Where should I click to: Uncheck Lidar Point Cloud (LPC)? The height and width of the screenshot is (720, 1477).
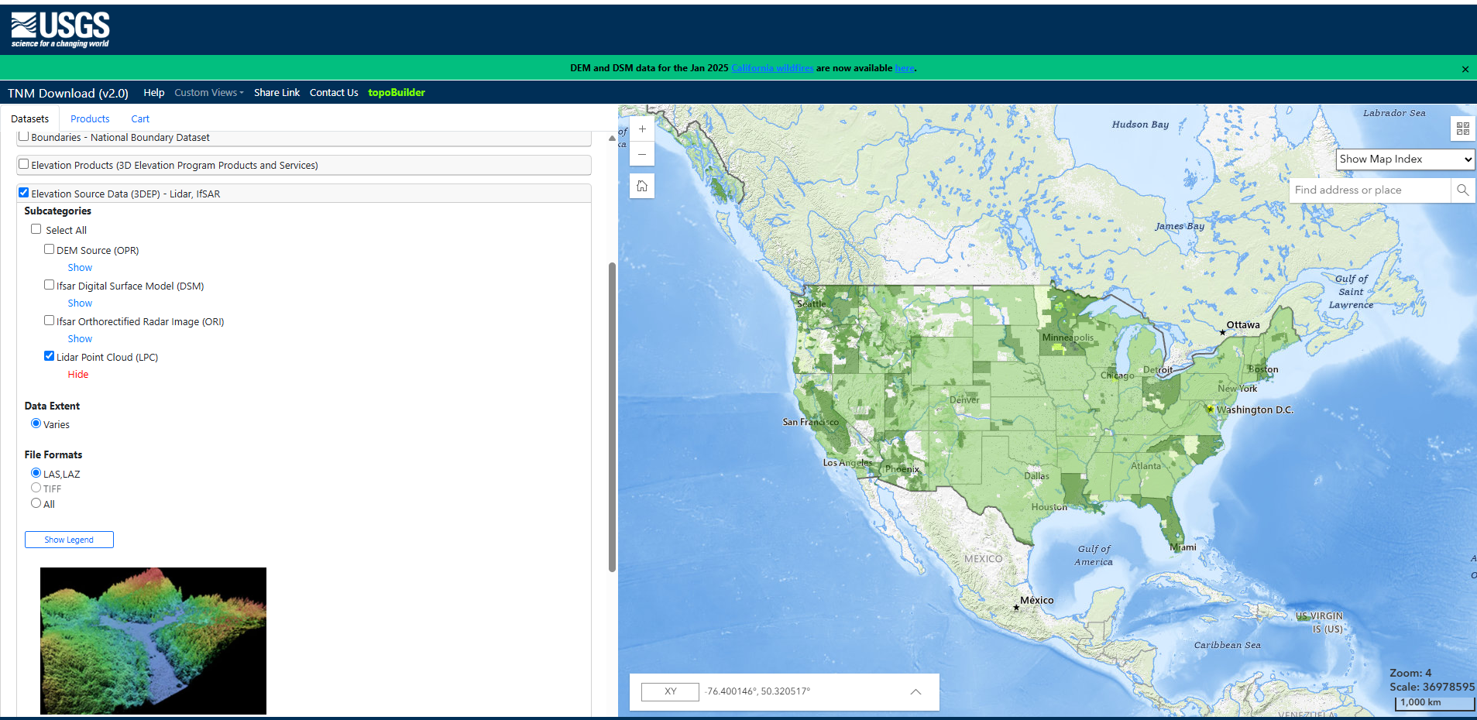(50, 356)
